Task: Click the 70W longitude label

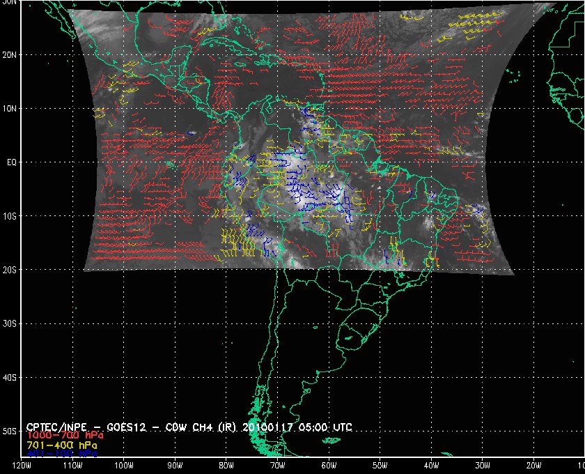Action: tap(278, 466)
